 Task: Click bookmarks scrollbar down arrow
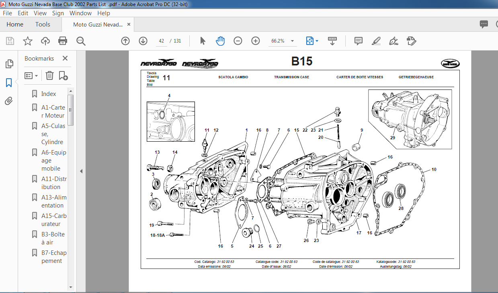coord(71,287)
